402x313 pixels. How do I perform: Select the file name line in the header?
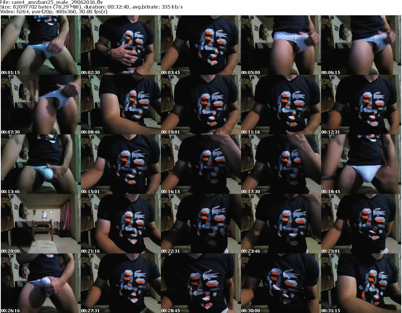tap(51, 2)
